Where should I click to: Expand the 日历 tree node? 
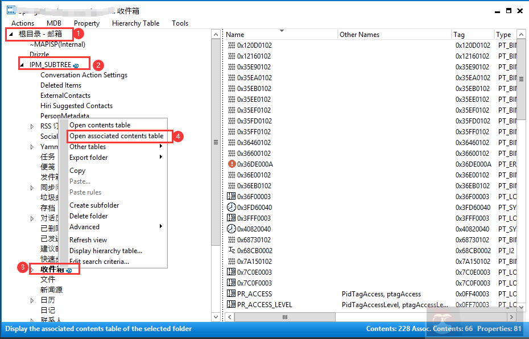click(32, 300)
